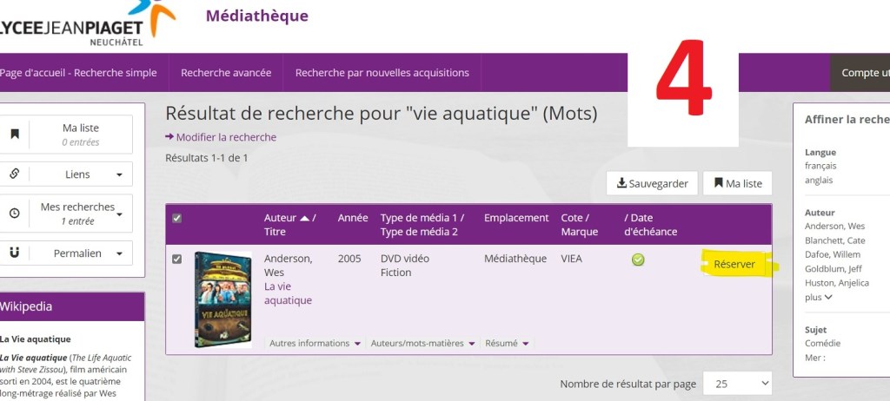This screenshot has width=890, height=401.
Task: Open Recherche avancée tab
Action: coord(226,73)
